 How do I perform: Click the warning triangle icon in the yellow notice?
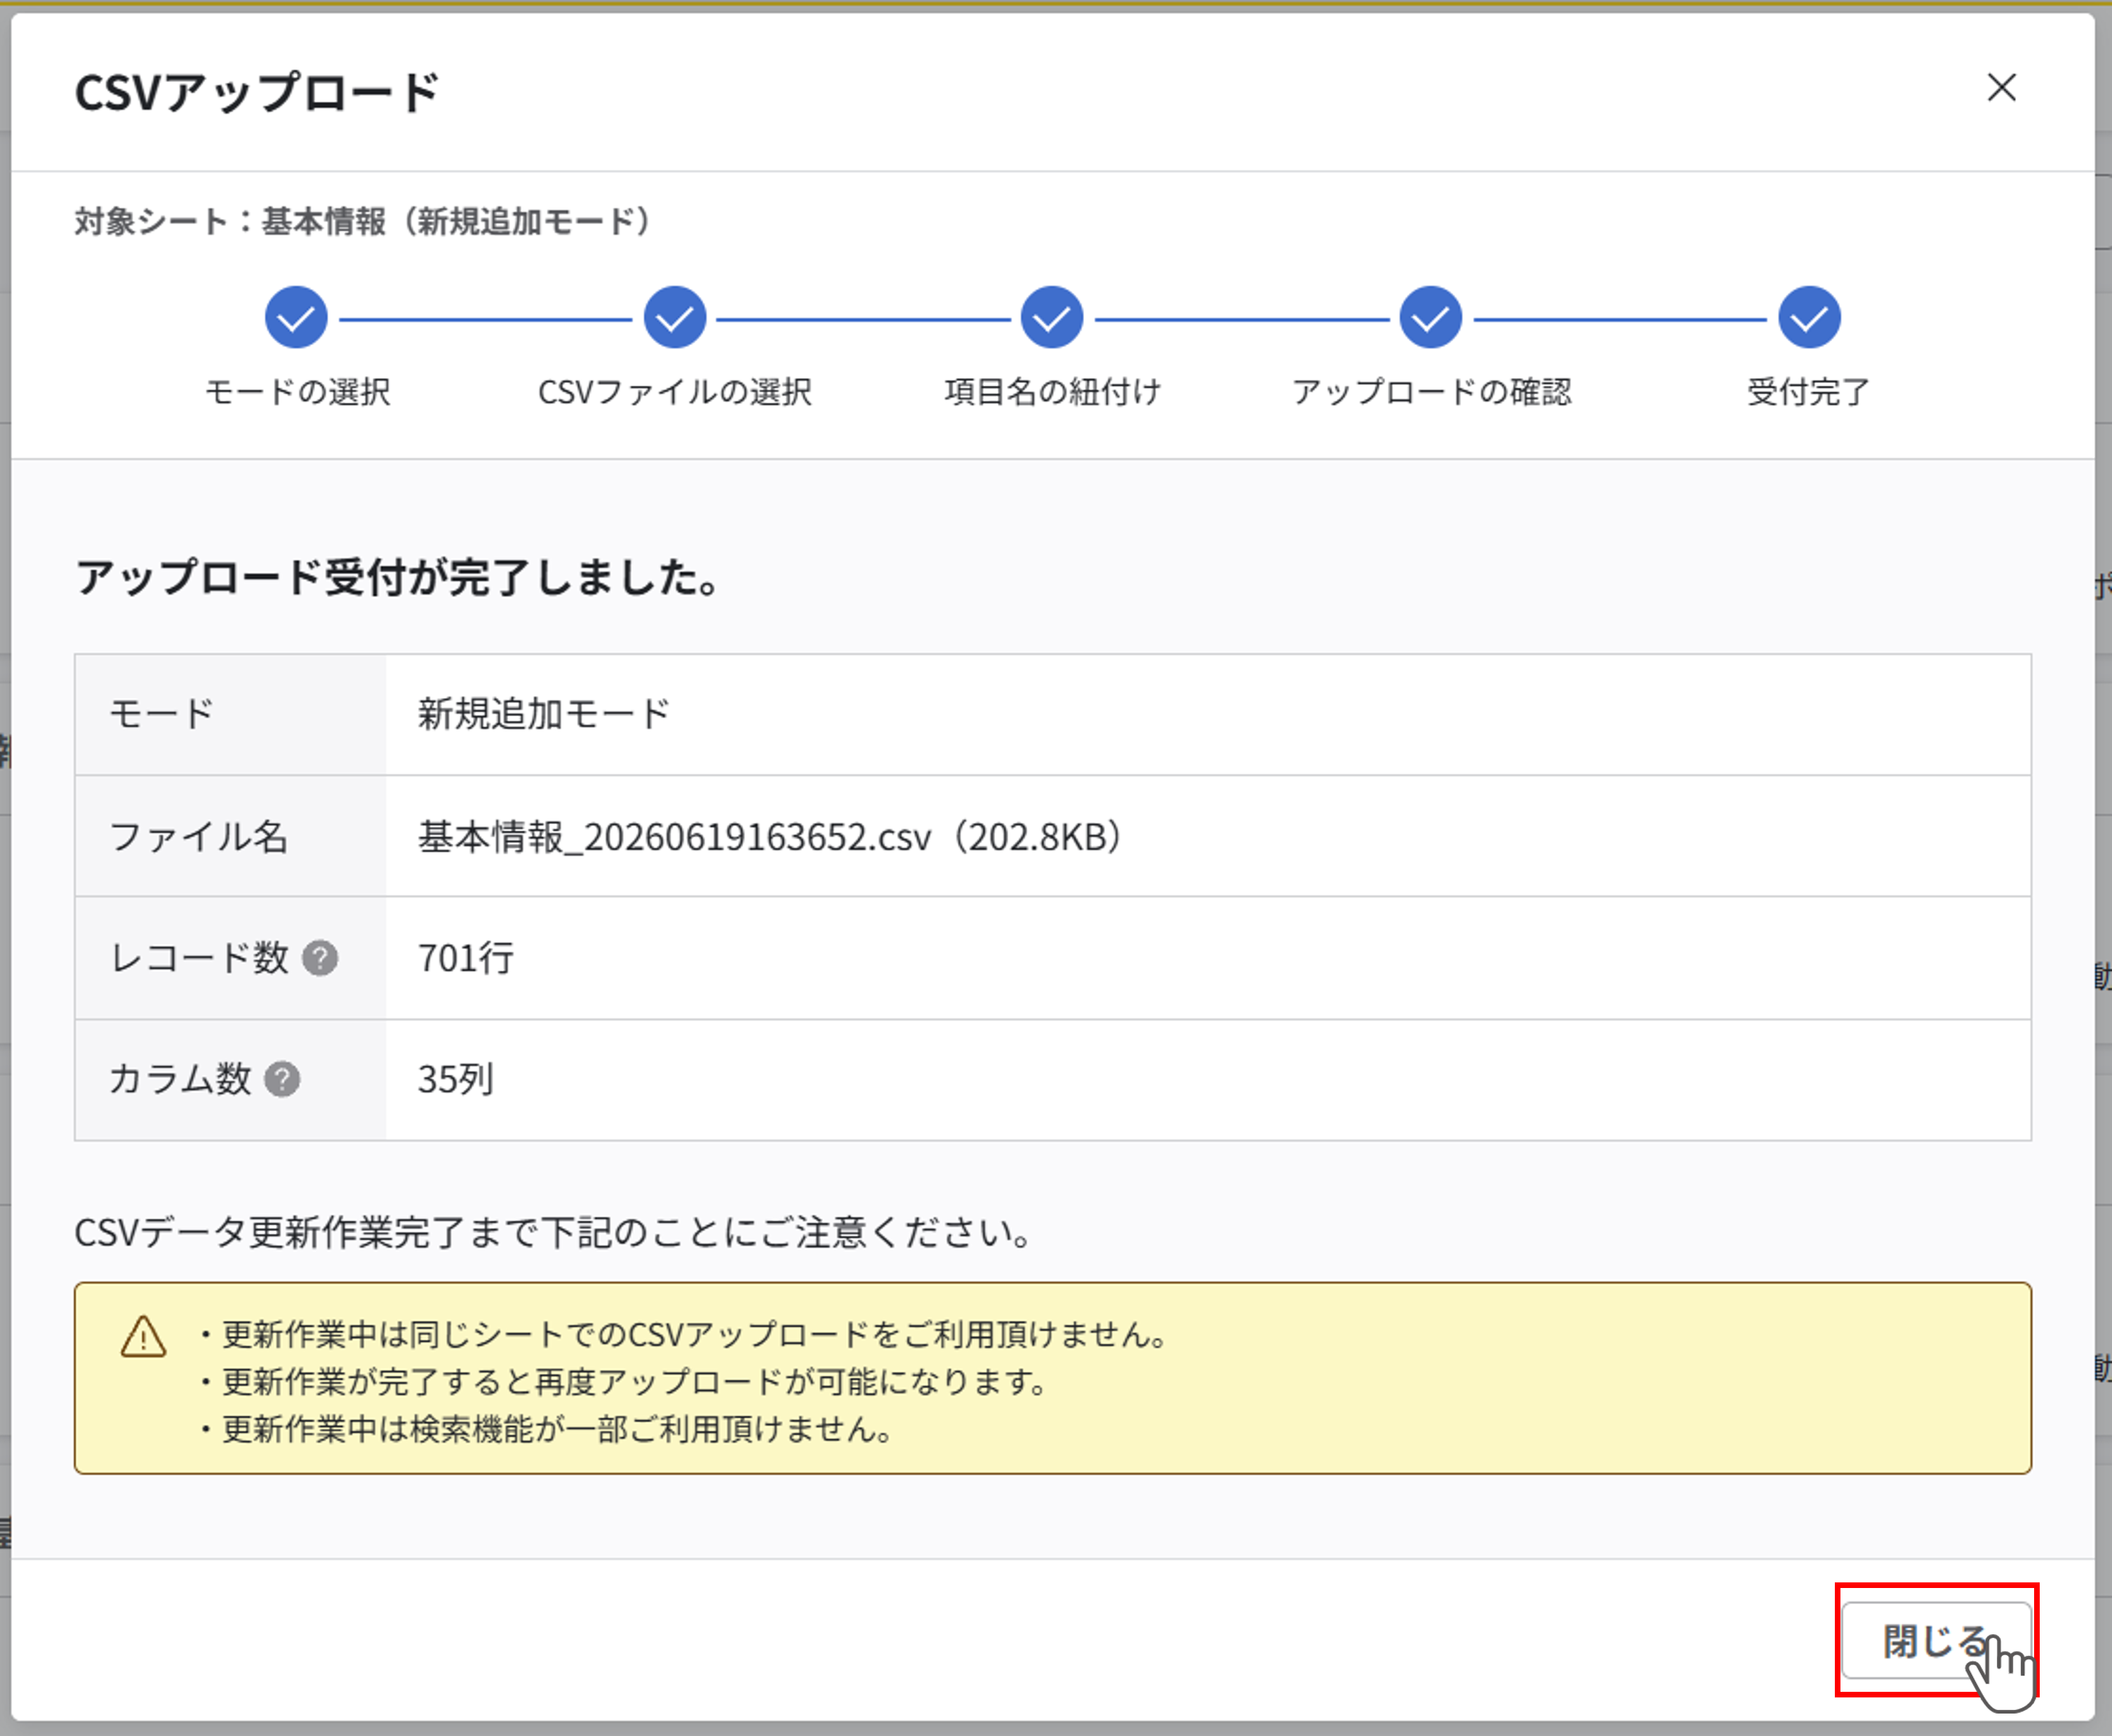(143, 1337)
